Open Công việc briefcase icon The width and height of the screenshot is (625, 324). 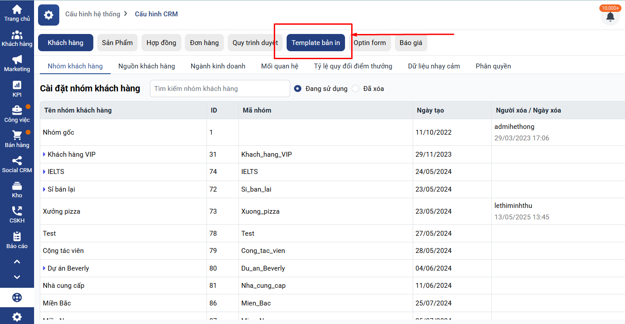(17, 110)
